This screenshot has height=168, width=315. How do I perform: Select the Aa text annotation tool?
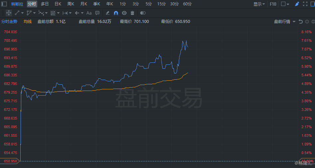pos(89,13)
